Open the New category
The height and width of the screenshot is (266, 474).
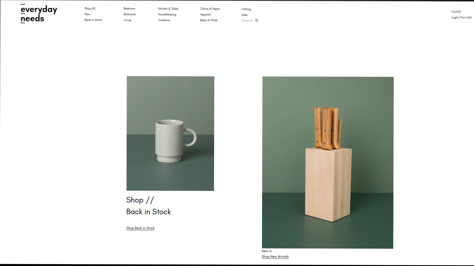coord(87,14)
